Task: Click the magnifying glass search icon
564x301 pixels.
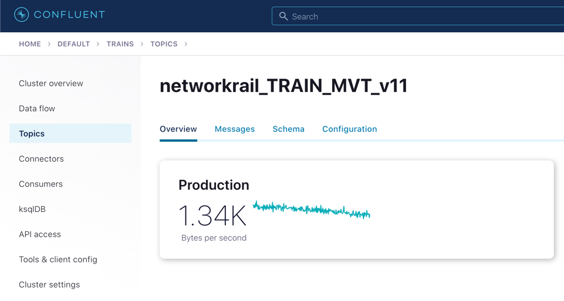Action: (x=283, y=16)
